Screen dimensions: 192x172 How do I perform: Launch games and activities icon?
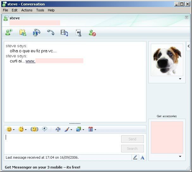(x=78, y=33)
